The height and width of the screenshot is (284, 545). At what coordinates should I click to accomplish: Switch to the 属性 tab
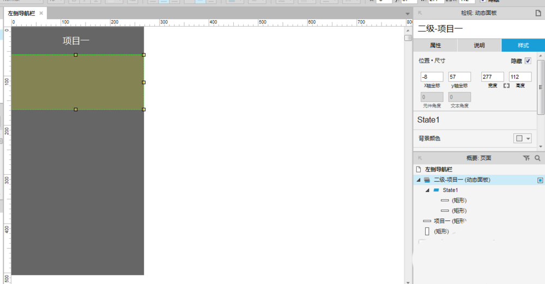pyautogui.click(x=435, y=45)
